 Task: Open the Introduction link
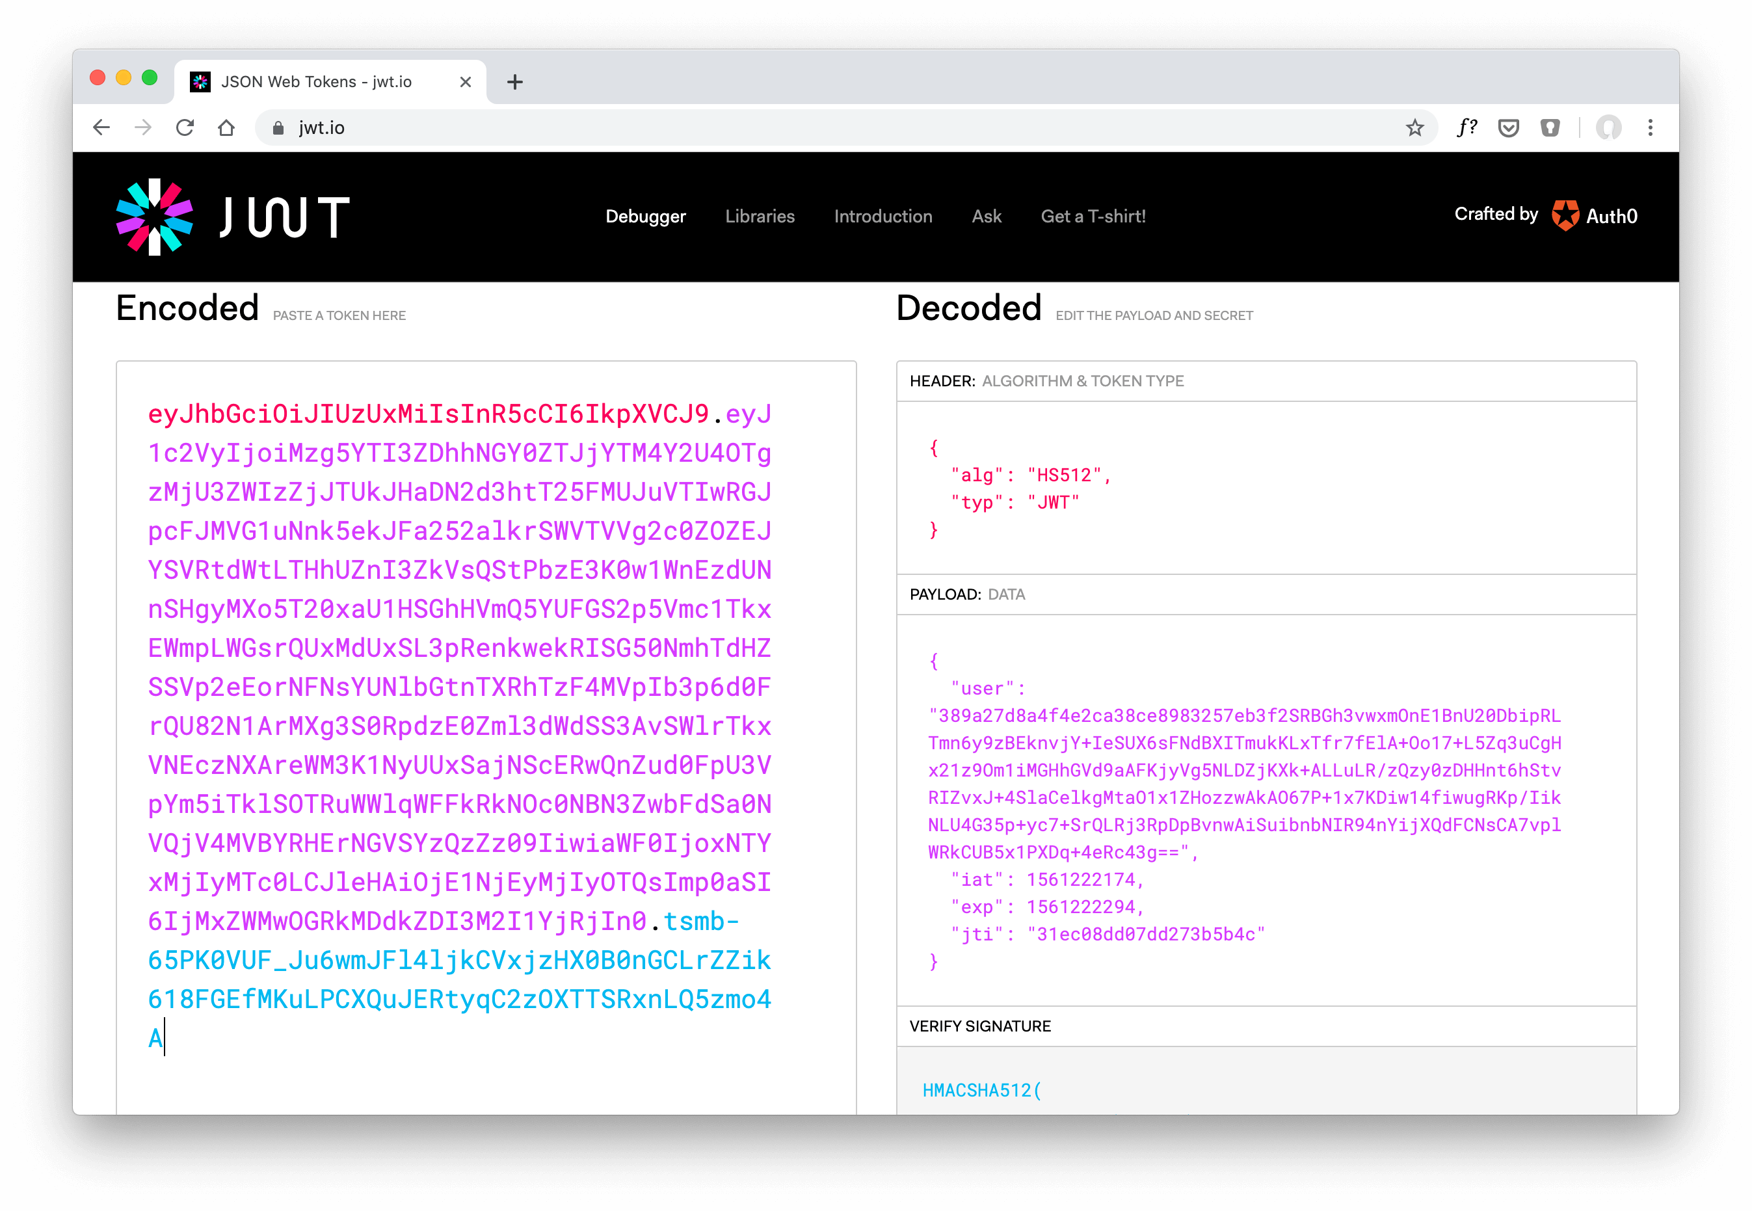pyautogui.click(x=883, y=216)
